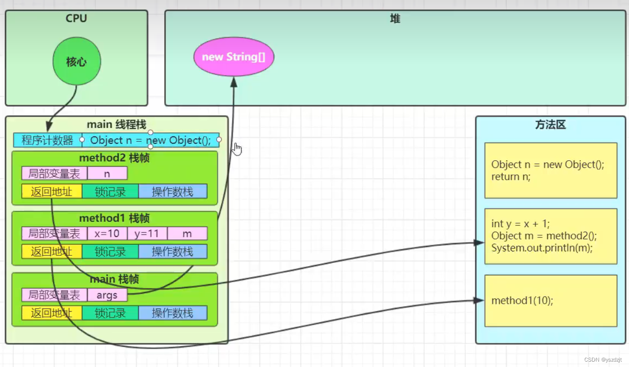Click the method1 栈帧 title
The width and height of the screenshot is (629, 367).
pos(114,218)
